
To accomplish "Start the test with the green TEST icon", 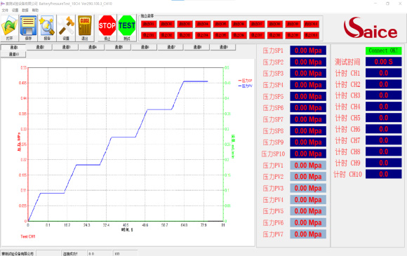I will point(127,28).
